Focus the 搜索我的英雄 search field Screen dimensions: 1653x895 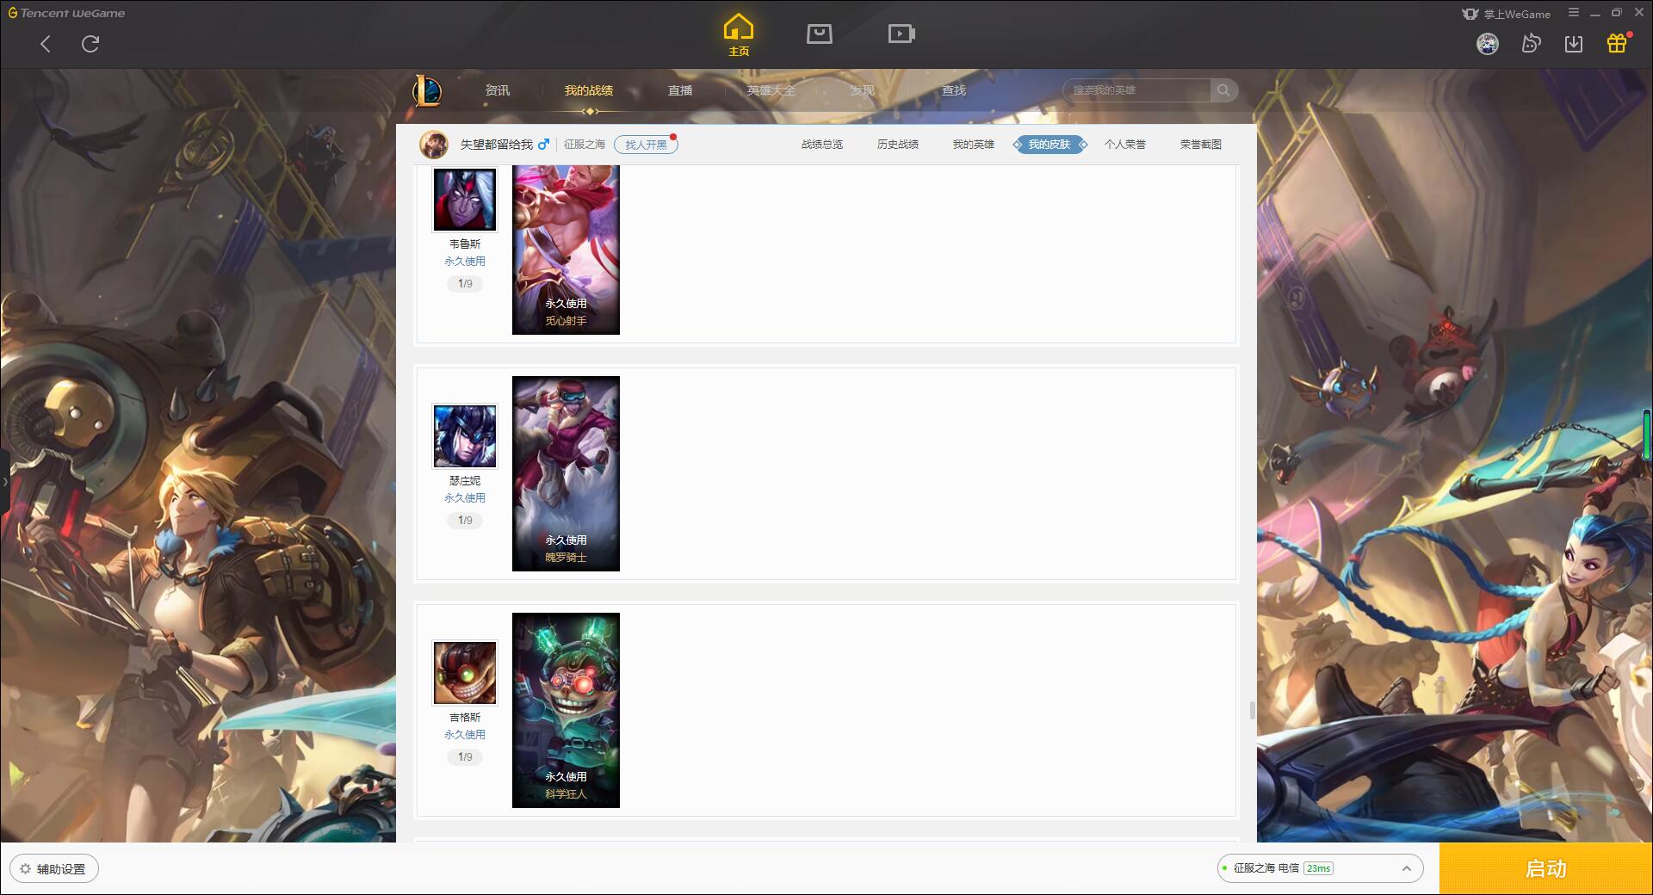click(1136, 90)
